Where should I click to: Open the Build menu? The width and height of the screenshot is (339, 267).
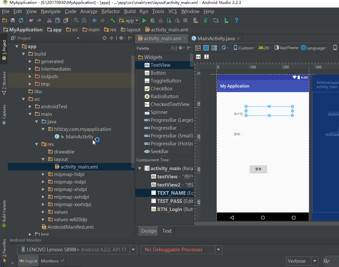click(x=130, y=11)
